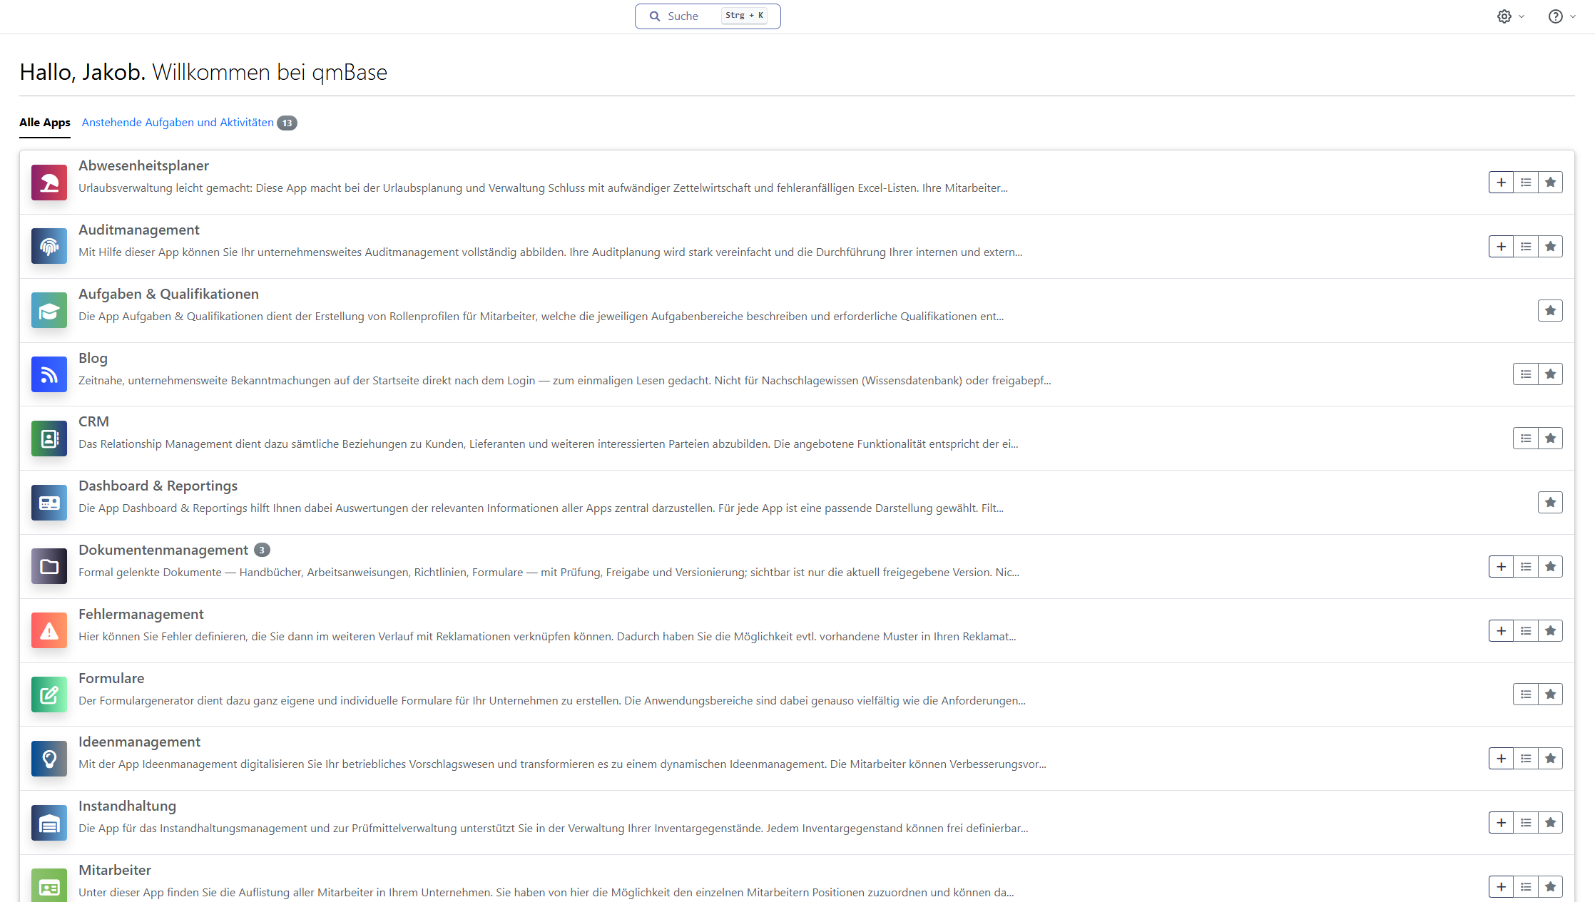Show list view for Instandhaltung
The image size is (1595, 902).
coord(1526,823)
